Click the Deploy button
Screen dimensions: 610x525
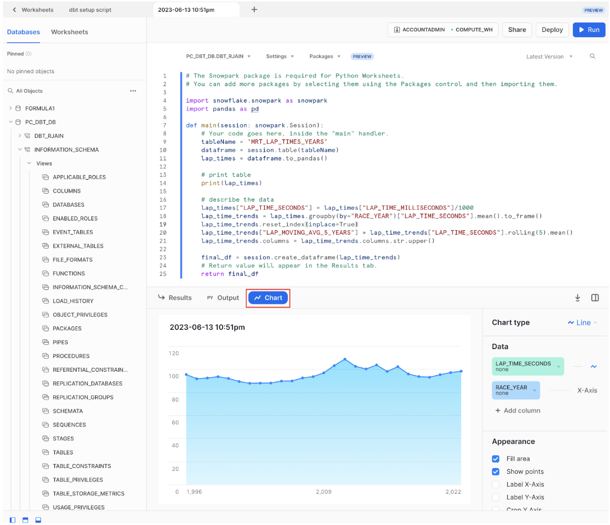point(552,30)
